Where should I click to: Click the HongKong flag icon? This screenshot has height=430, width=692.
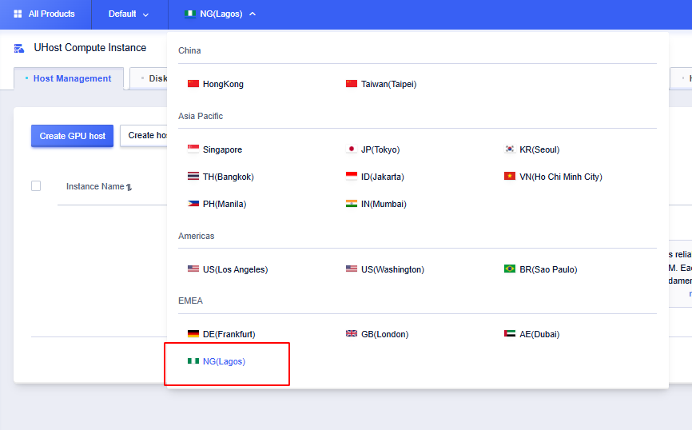click(193, 83)
